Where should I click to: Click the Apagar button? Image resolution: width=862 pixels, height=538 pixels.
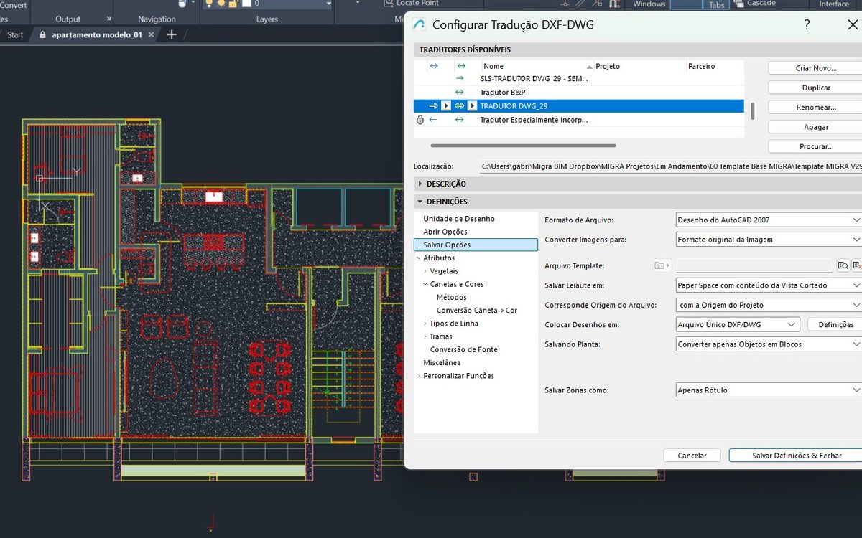816,127
